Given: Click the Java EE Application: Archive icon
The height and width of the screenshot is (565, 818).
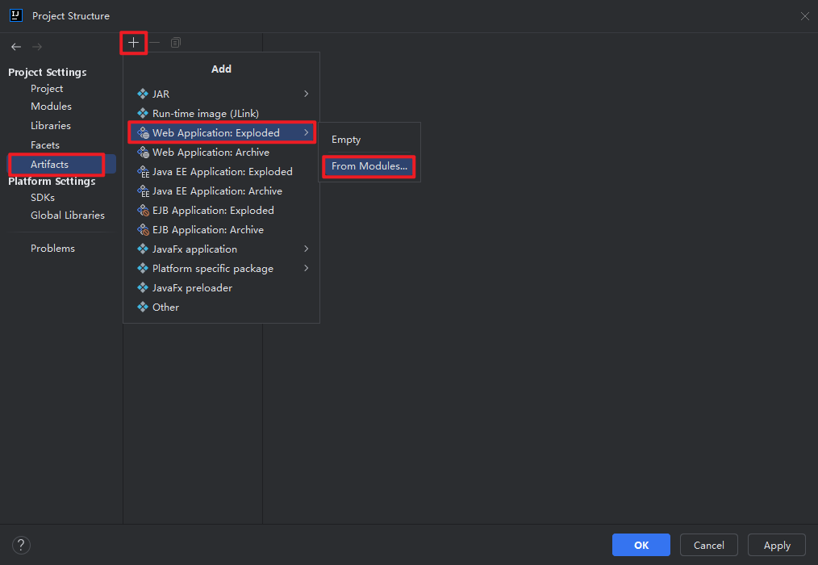Looking at the screenshot, I should click(x=143, y=191).
